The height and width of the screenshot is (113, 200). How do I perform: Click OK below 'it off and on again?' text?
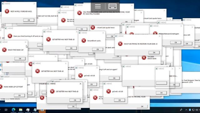[x=114, y=78]
